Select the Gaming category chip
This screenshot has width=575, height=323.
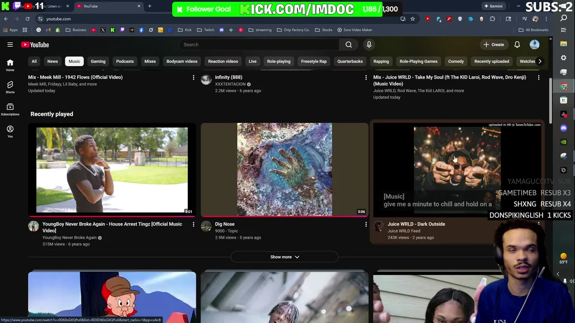[98, 61]
